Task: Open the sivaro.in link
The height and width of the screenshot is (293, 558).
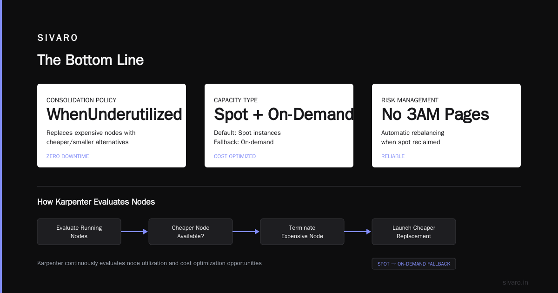Action: pos(516,282)
